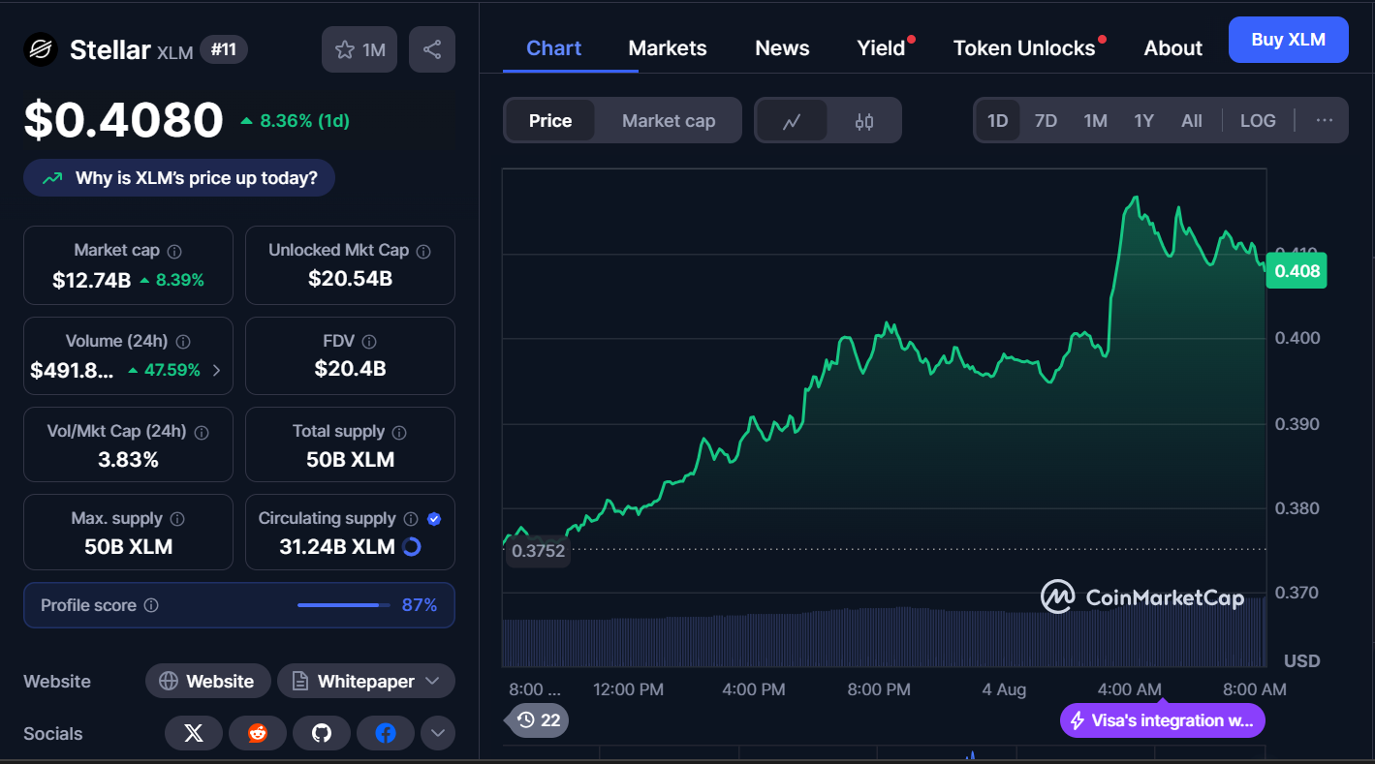Viewport: 1375px width, 764px height.
Task: Click the 8.36% (1d) price change
Action: point(295,121)
